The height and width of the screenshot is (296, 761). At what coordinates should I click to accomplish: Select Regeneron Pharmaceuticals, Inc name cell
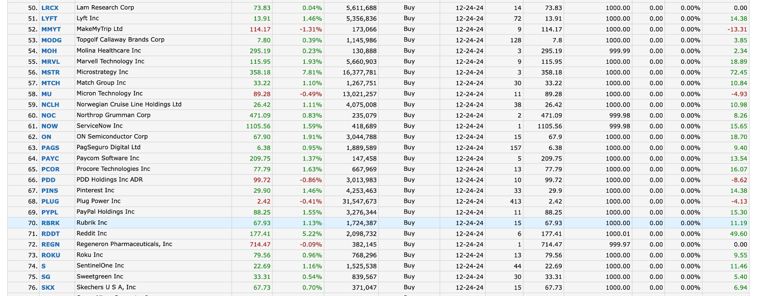coord(124,244)
